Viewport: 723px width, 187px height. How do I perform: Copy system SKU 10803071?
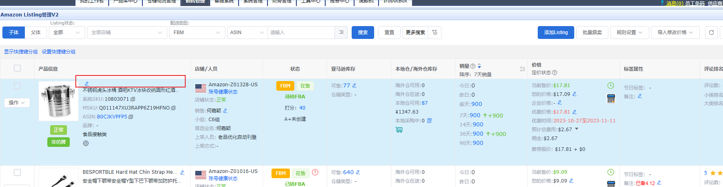coord(133,99)
